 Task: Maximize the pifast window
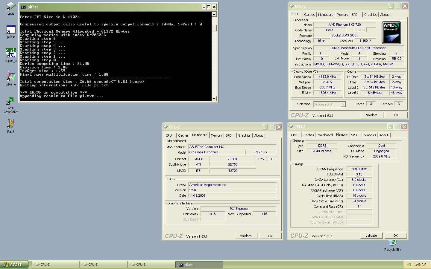pyautogui.click(x=209, y=7)
